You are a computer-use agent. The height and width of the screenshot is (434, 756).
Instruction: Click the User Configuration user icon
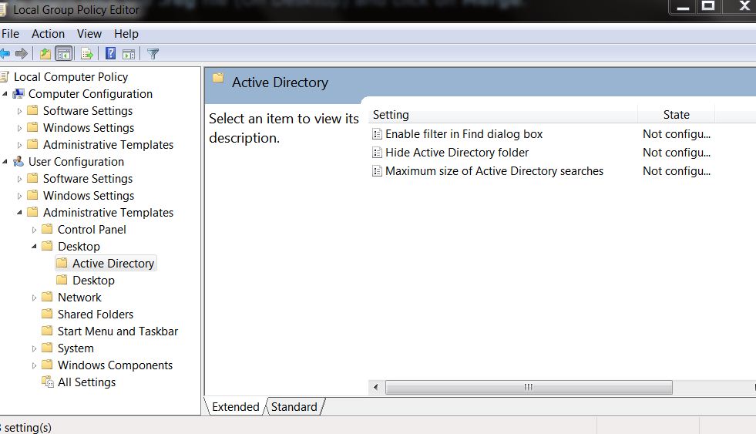(x=18, y=162)
